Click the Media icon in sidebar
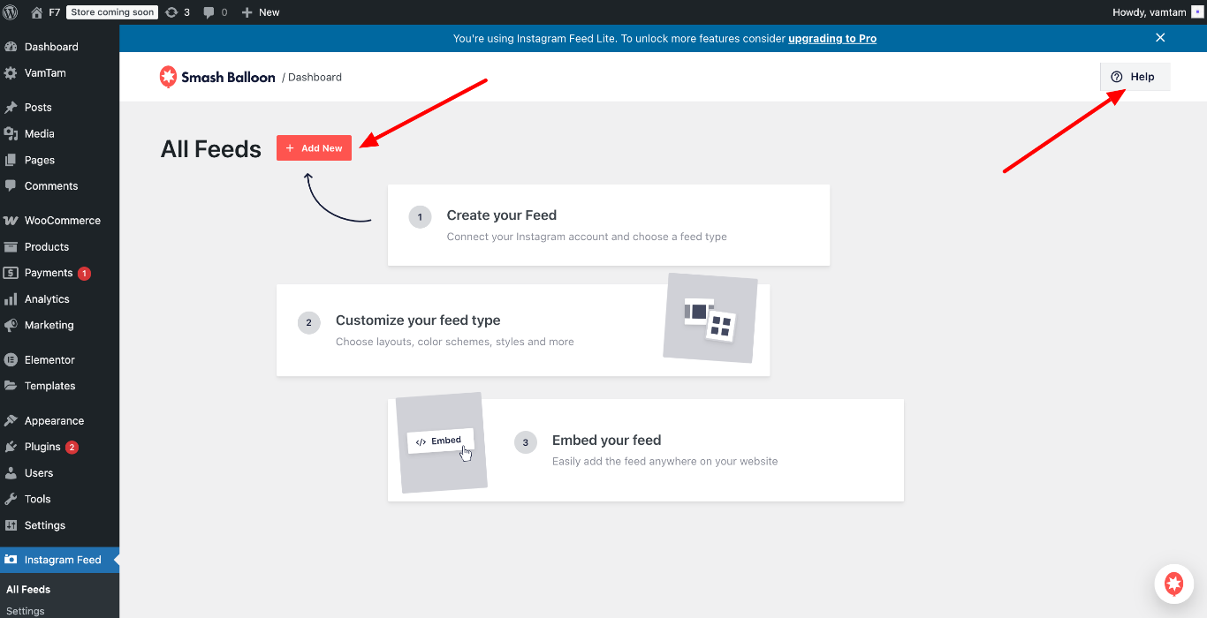Viewport: 1207px width, 618px height. point(11,134)
